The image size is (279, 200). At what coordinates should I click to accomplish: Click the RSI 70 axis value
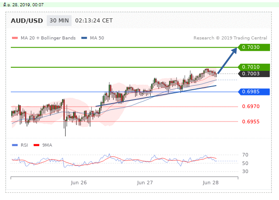(245, 155)
